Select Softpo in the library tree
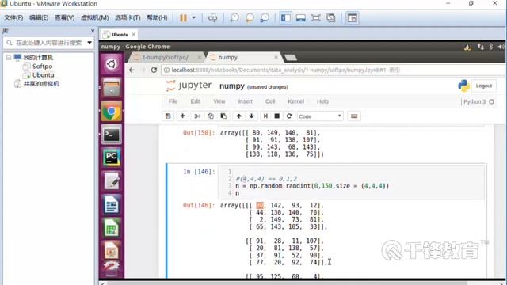 (x=42, y=66)
